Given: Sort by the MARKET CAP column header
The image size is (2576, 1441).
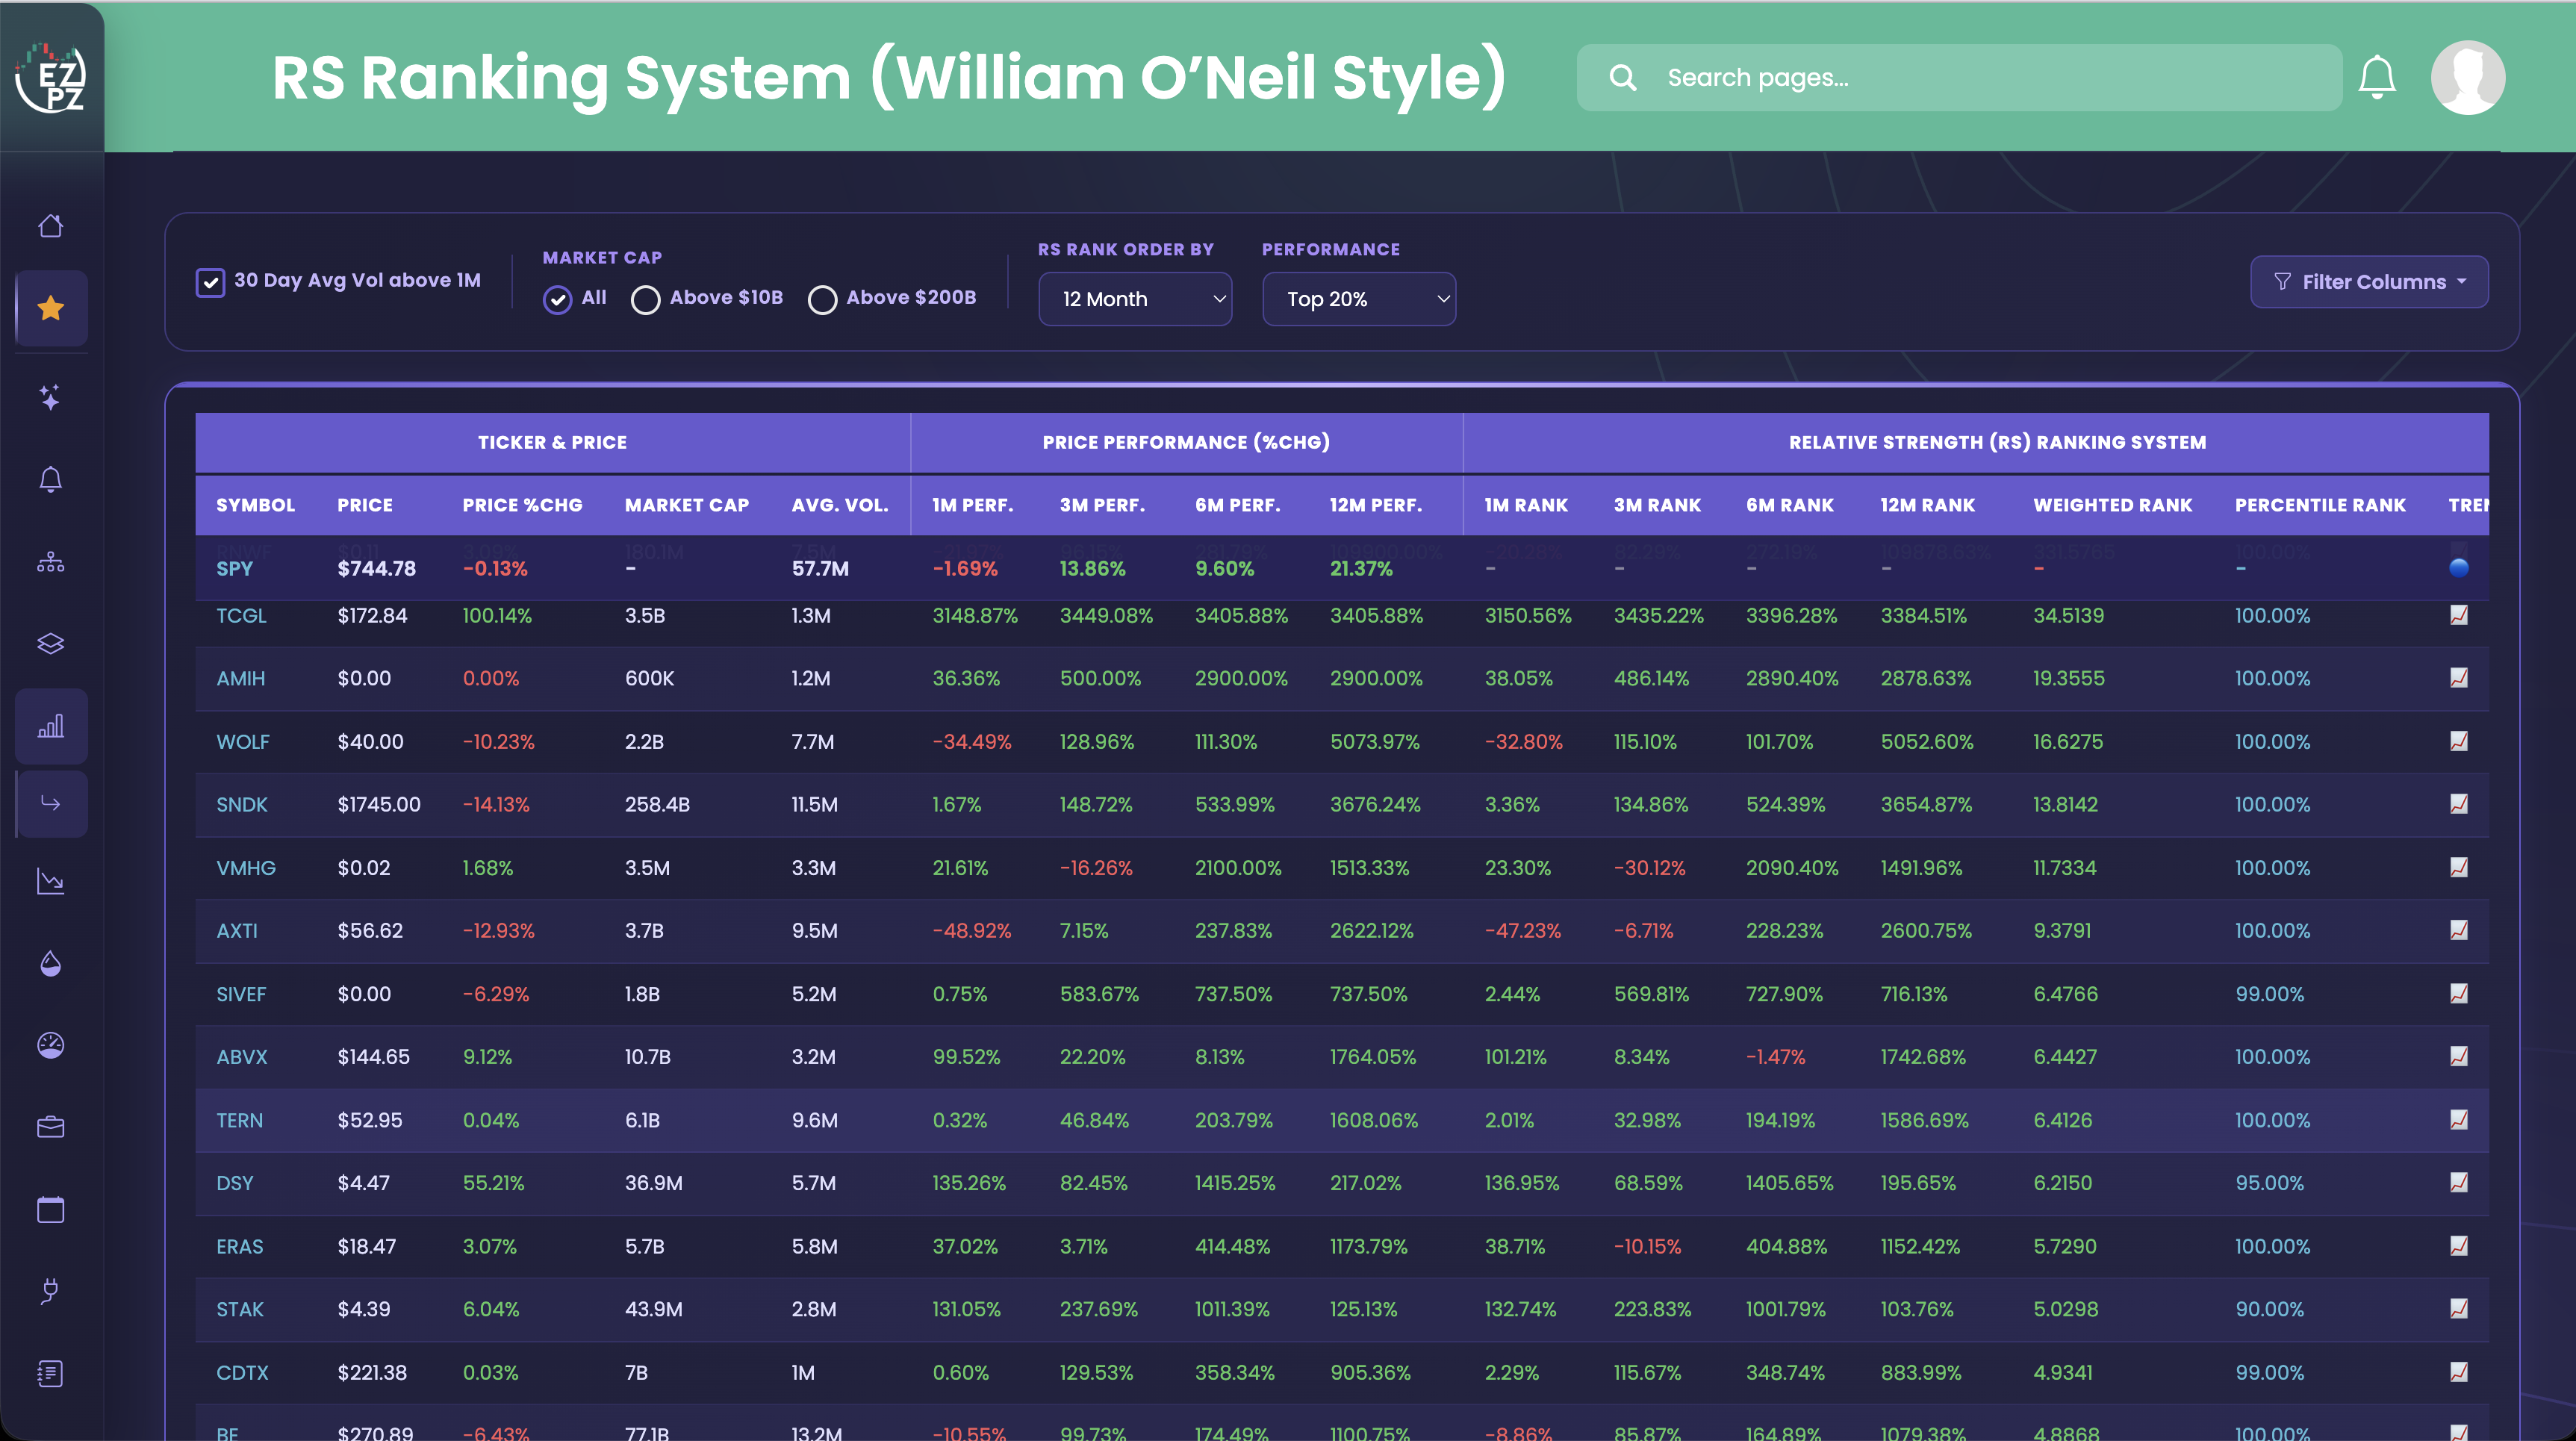Looking at the screenshot, I should pos(687,505).
